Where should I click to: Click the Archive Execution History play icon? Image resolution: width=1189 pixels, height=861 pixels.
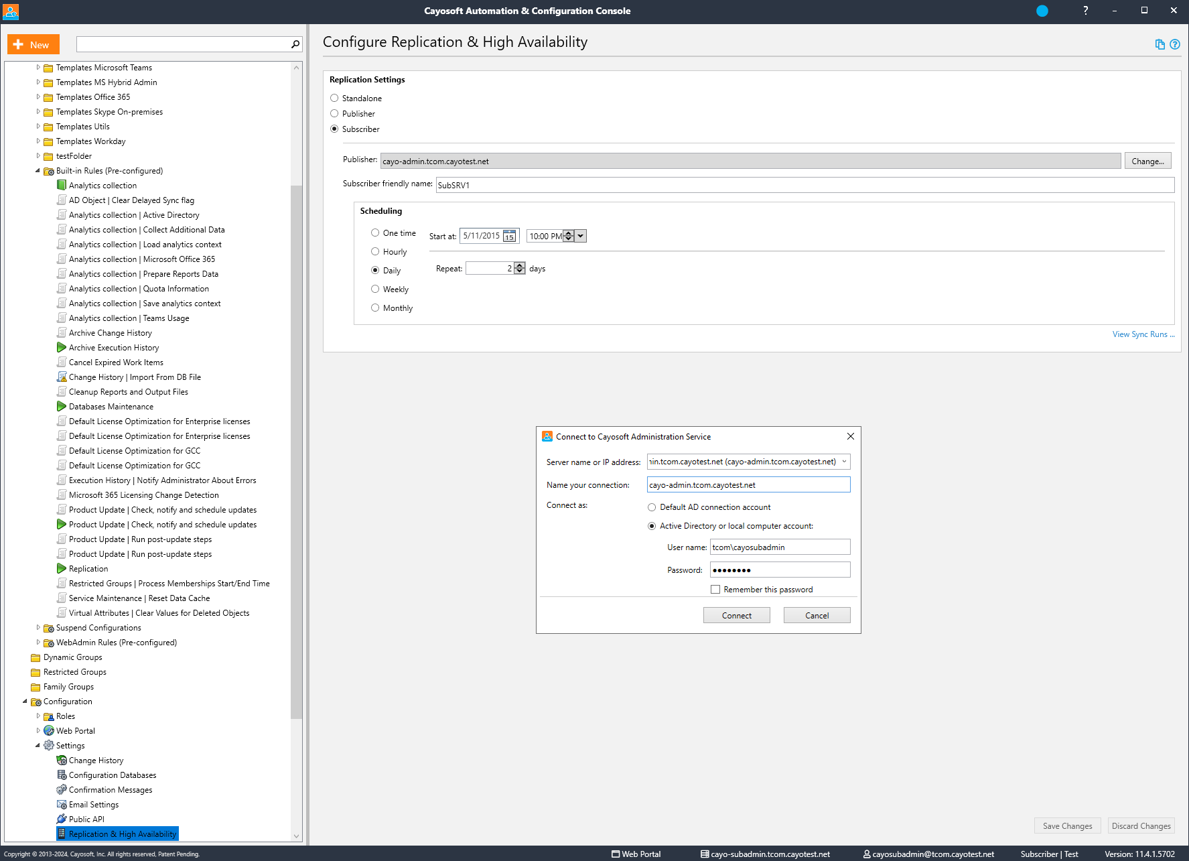coord(62,348)
